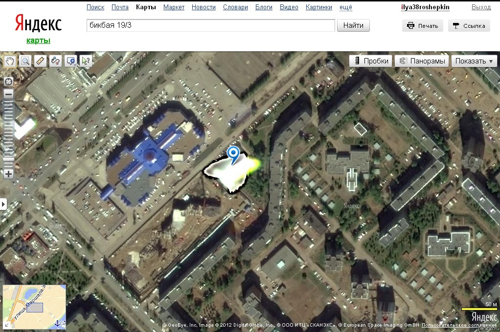Viewport: 500px width, 332px height.
Task: Open the Показать dropdown
Action: (474, 61)
